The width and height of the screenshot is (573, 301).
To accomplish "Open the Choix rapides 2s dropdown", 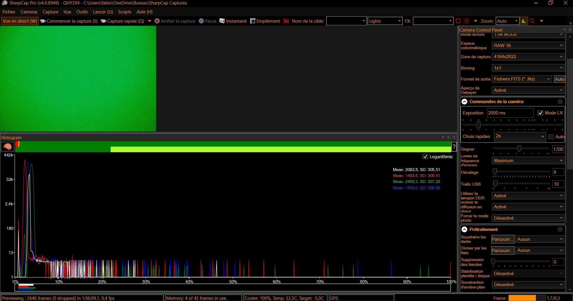I will [x=520, y=136].
